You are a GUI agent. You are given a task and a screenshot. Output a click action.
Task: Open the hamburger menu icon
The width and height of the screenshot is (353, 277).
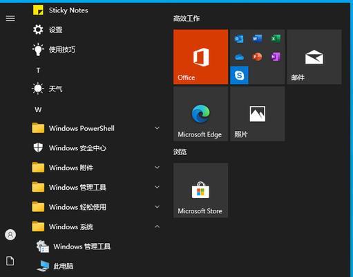pyautogui.click(x=10, y=18)
